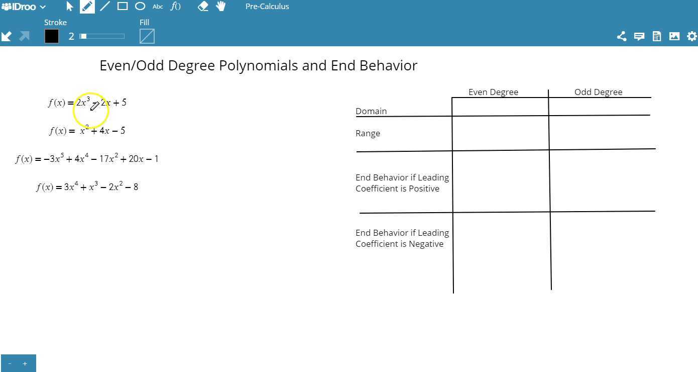This screenshot has height=372, width=698.
Task: Choose the Rectangle shape tool
Action: (x=123, y=6)
